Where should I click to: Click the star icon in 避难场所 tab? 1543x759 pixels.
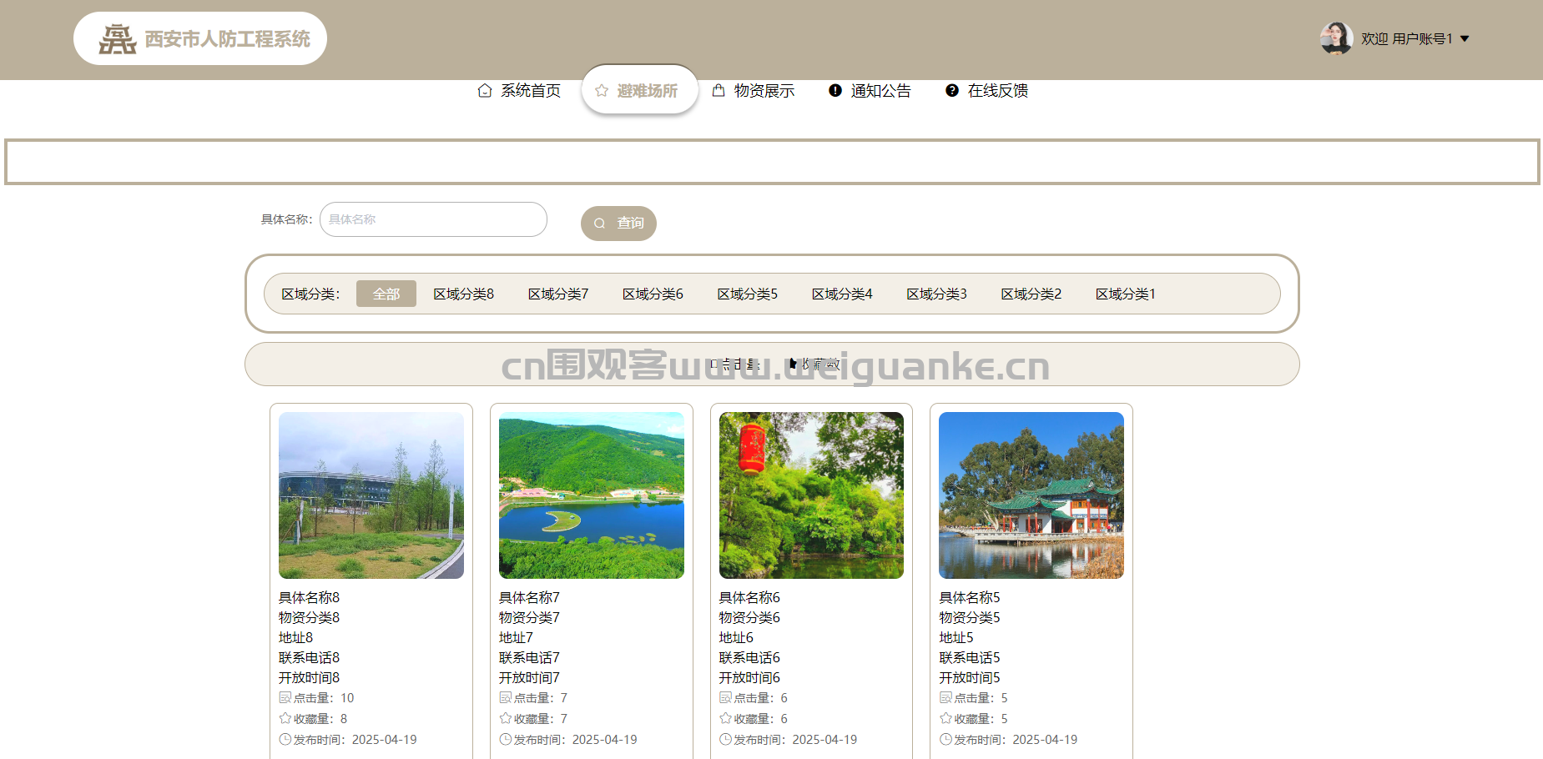click(x=602, y=91)
